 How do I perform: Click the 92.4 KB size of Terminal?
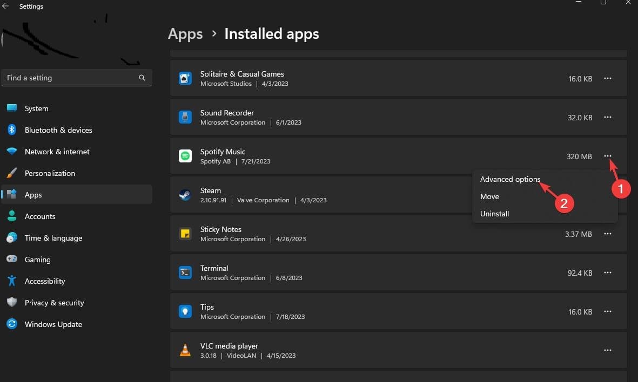pyautogui.click(x=580, y=273)
